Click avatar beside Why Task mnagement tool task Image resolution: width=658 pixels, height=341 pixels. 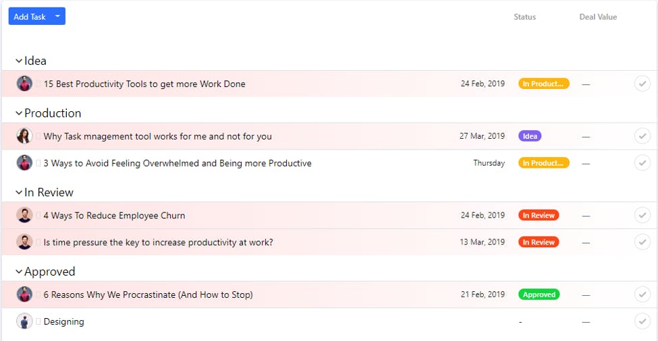[24, 136]
